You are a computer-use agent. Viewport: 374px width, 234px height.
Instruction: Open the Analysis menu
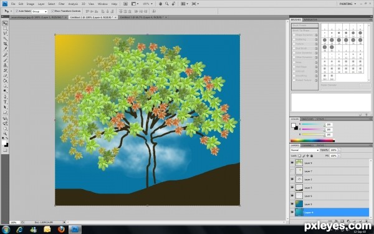pos(73,4)
